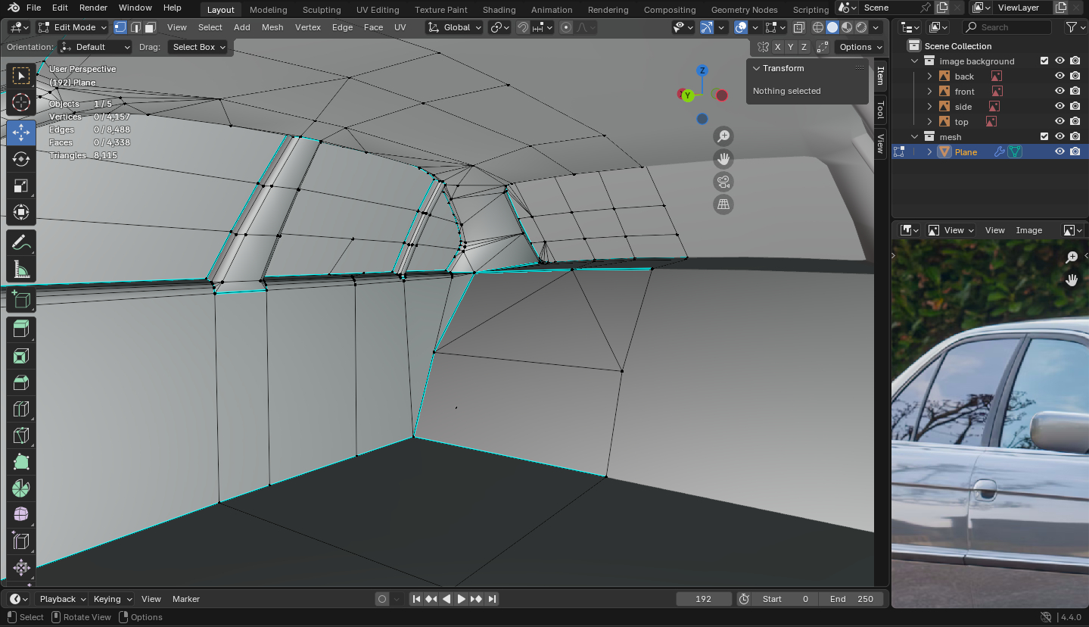
Task: Select the Knife tool
Action: point(21,435)
